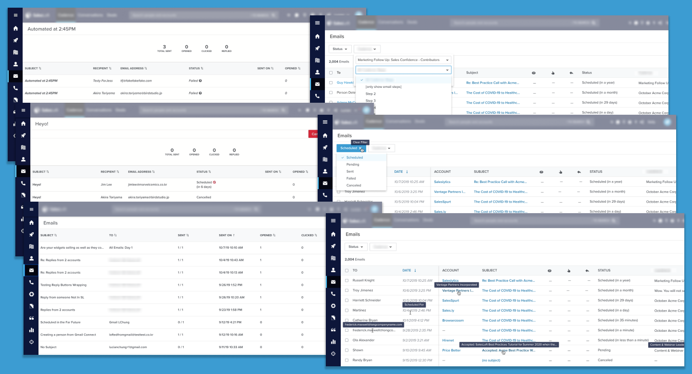Open the People section in the sidebar
Screen dimensions: 692x374
[333, 270]
